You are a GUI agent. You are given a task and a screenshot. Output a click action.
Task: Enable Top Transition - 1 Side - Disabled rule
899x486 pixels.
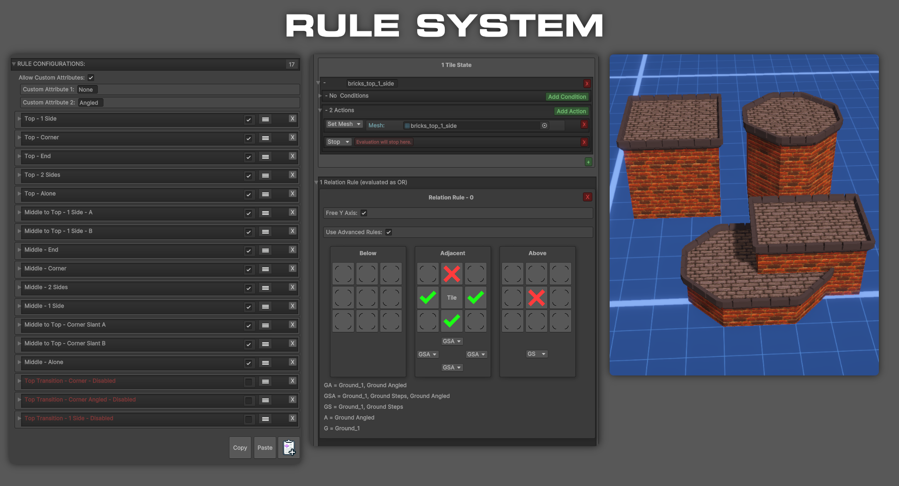click(249, 419)
